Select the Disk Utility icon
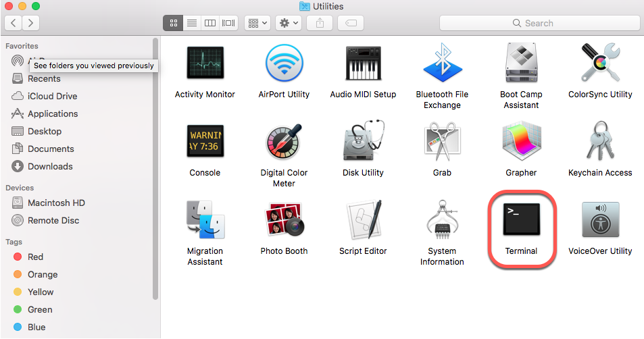This screenshot has height=339, width=644. (363, 140)
